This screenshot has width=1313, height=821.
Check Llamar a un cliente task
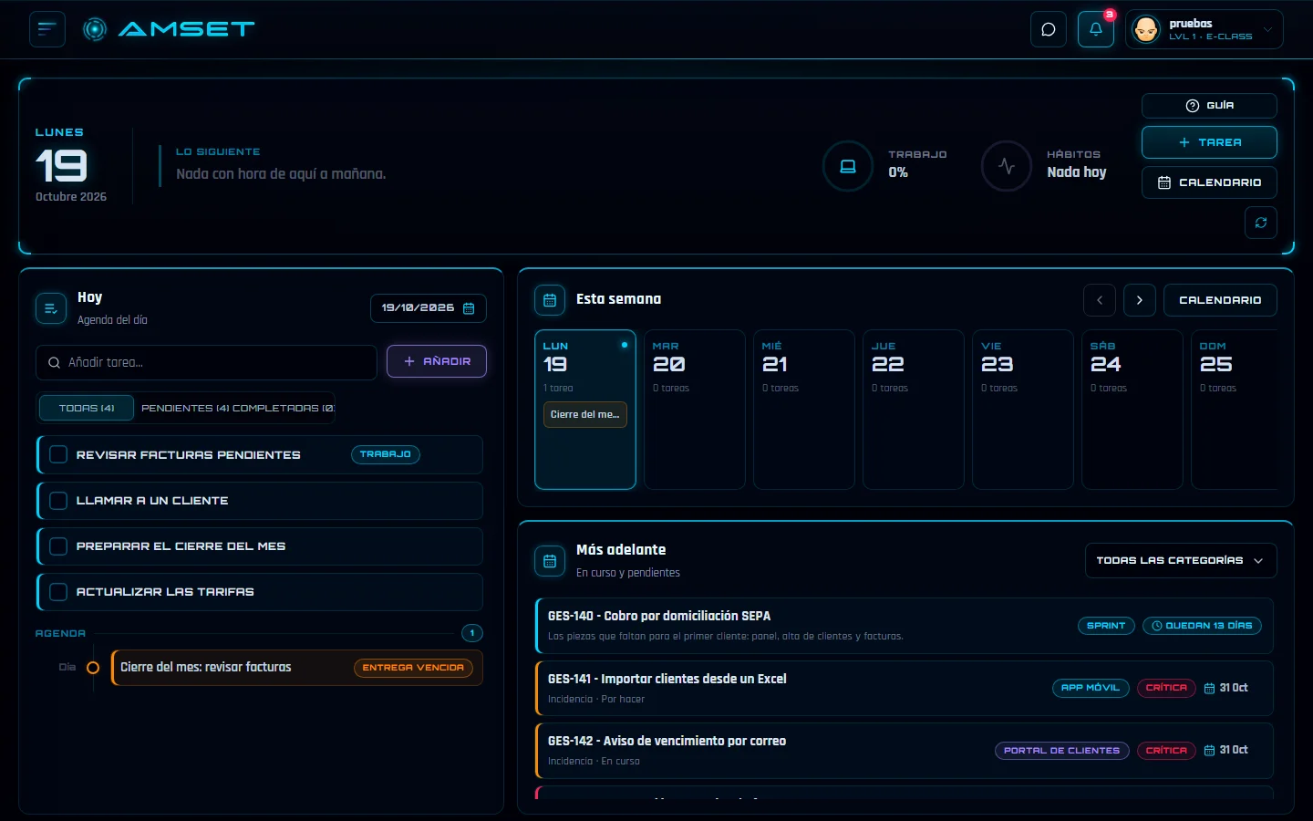click(58, 501)
